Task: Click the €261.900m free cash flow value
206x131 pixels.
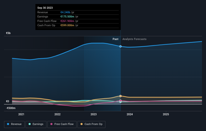Action: [x=67, y=21]
